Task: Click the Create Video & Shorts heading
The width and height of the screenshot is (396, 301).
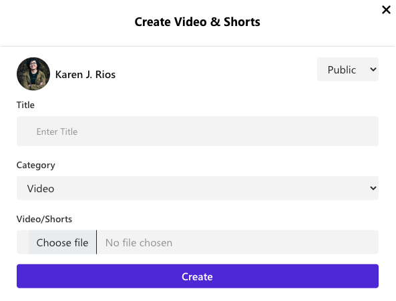Action: tap(197, 22)
